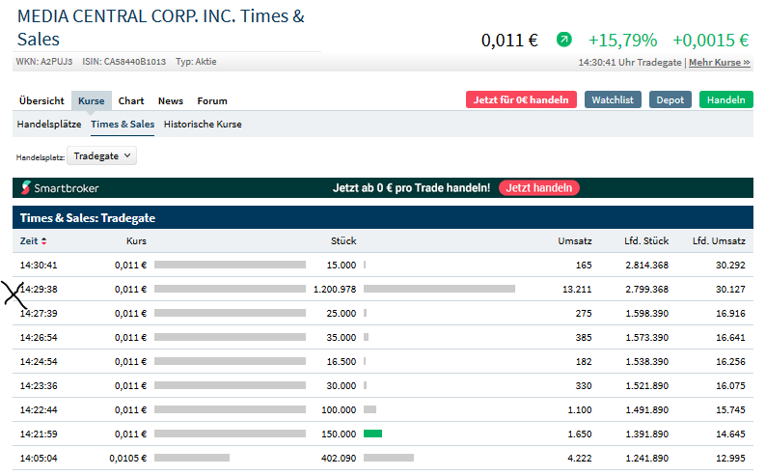Image resolution: width=766 pixels, height=476 pixels.
Task: Click the long volume bar for 1.200.978
Action: pyautogui.click(x=440, y=289)
